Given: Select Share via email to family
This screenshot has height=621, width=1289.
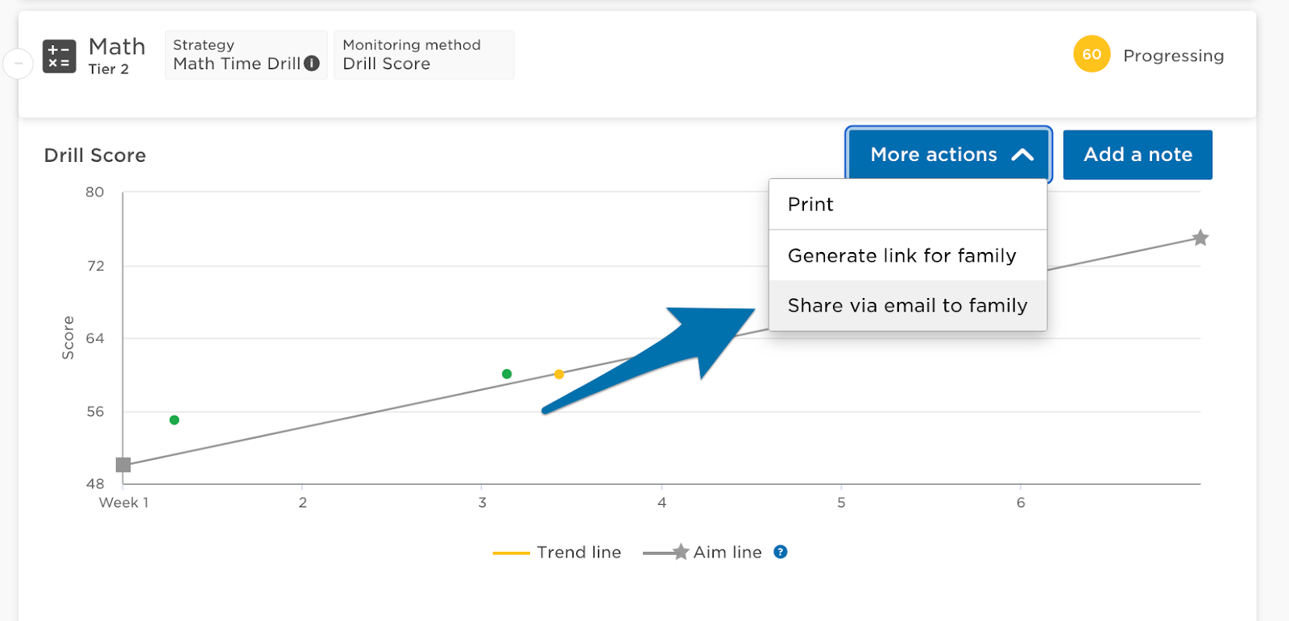Looking at the screenshot, I should click(x=907, y=306).
